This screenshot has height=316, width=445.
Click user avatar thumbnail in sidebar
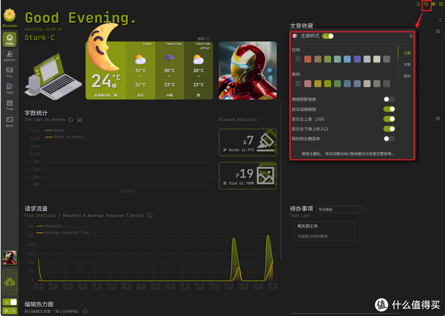(x=9, y=257)
